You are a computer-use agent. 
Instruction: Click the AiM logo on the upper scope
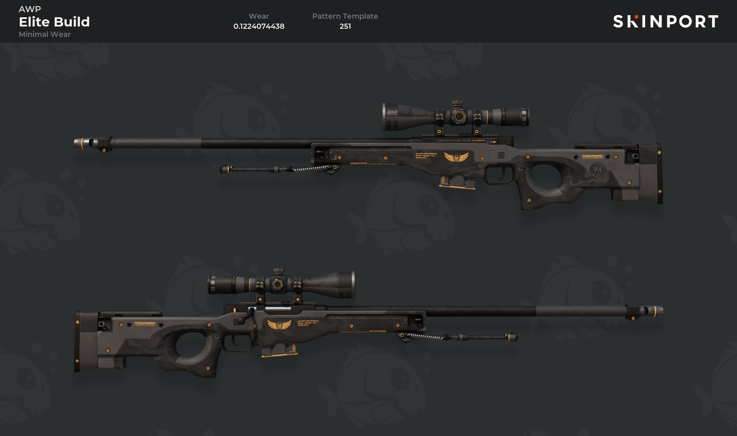392,113
